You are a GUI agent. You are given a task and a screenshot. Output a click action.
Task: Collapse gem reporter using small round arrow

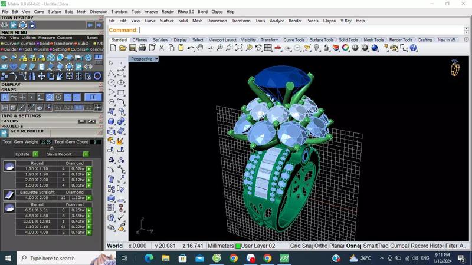[x=51, y=148]
